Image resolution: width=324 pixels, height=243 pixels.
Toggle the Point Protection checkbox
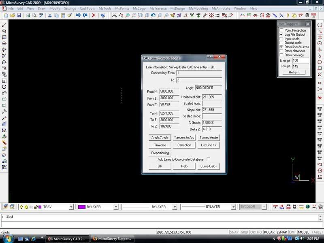pos(281,30)
